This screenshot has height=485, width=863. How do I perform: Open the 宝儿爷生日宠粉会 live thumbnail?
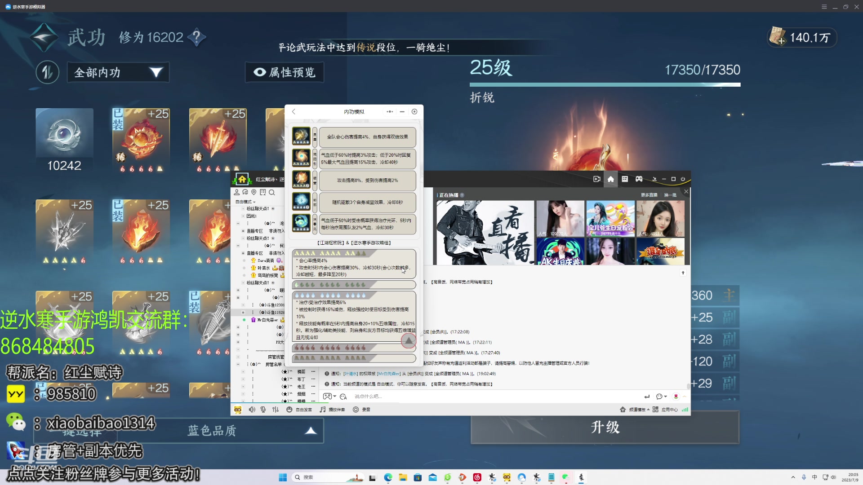pos(610,218)
